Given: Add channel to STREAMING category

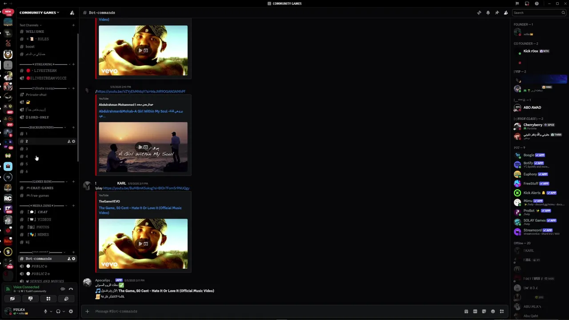Looking at the screenshot, I should click(73, 64).
